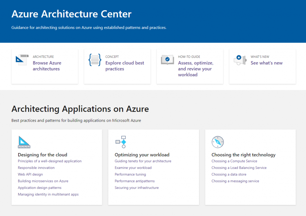This screenshot has width=306, height=216.
Task: Click the Optimizing your workload heading
Action: pyautogui.click(x=142, y=155)
